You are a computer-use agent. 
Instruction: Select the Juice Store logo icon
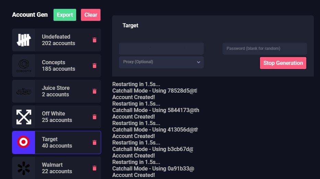point(24,92)
